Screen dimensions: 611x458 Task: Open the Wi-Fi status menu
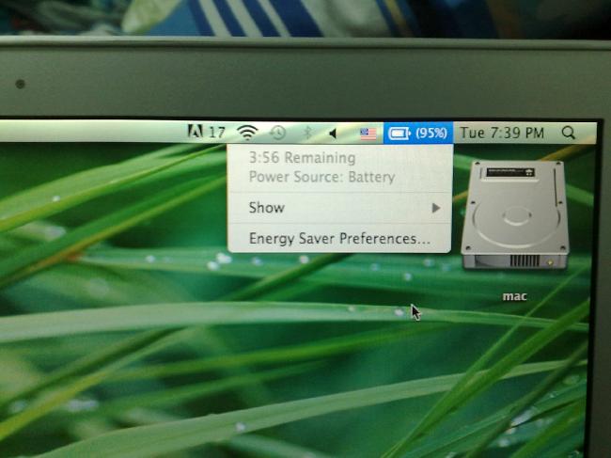(246, 133)
